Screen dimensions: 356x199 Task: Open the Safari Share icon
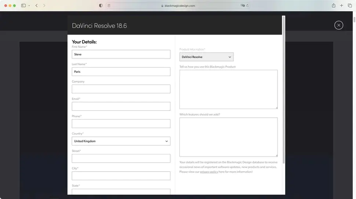coord(334,5)
